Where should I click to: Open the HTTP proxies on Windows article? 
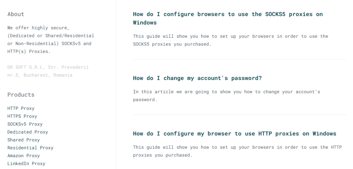tap(234, 134)
